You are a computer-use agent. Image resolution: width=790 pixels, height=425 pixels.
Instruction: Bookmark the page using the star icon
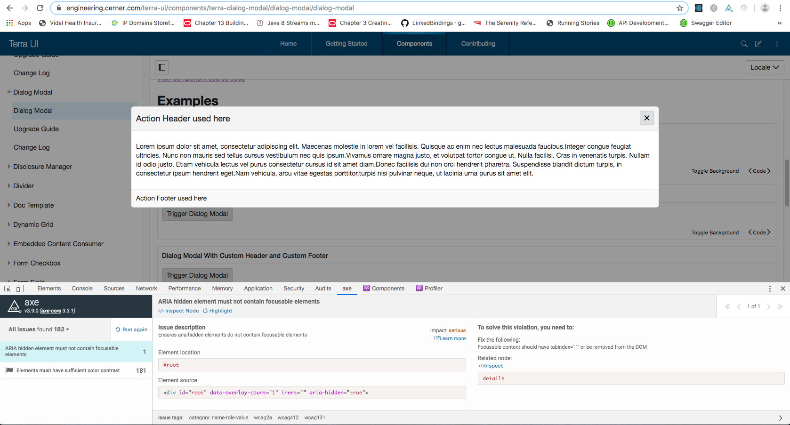(x=680, y=8)
